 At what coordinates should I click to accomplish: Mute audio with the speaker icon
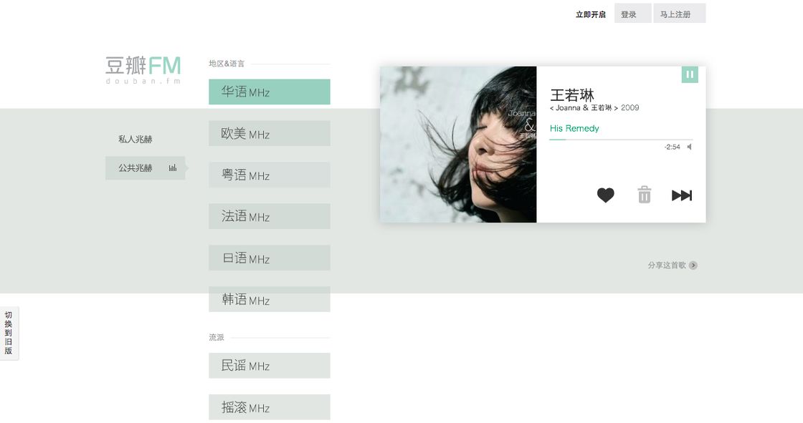[x=689, y=147]
